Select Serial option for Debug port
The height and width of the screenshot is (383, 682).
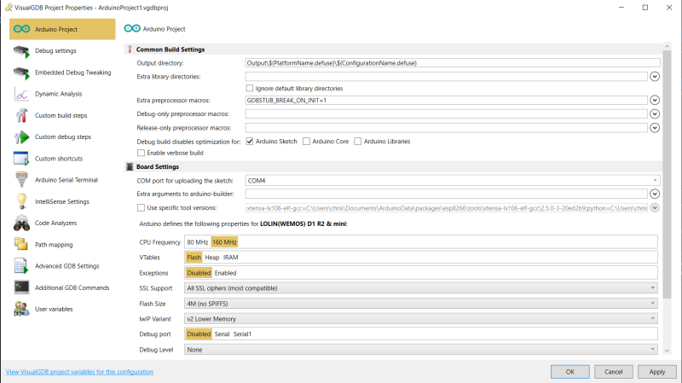(x=222, y=334)
